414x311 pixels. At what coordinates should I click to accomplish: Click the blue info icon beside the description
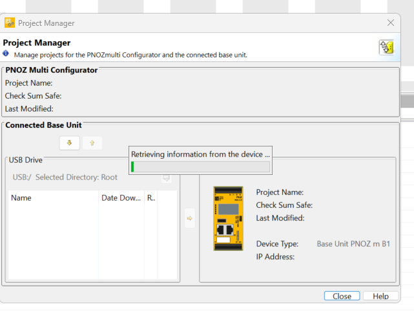(6, 54)
